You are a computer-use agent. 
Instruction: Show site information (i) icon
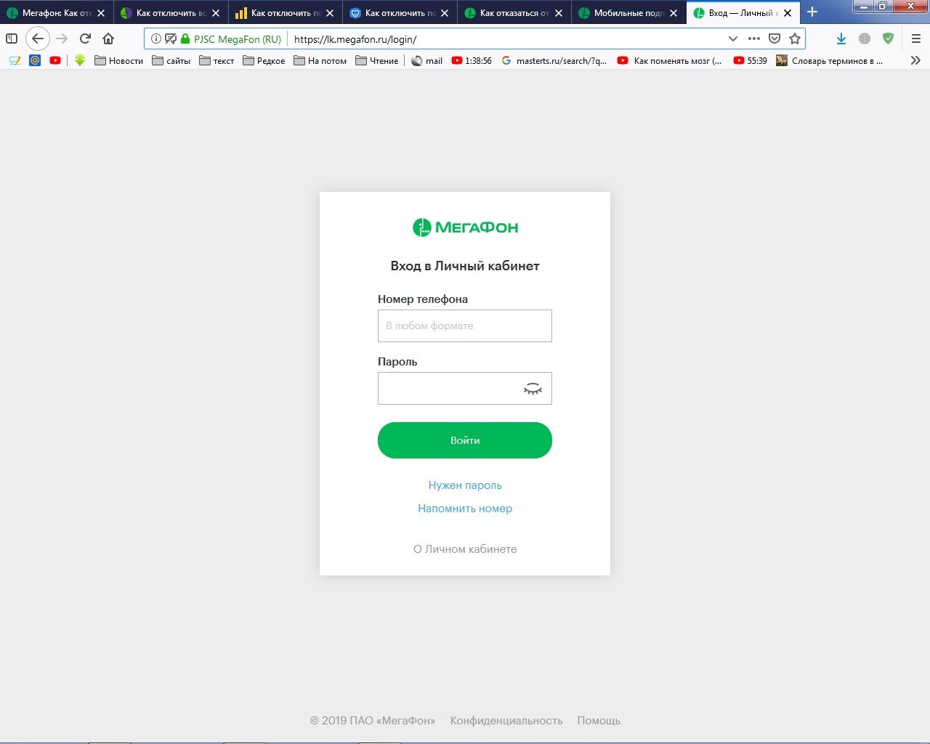(x=155, y=39)
